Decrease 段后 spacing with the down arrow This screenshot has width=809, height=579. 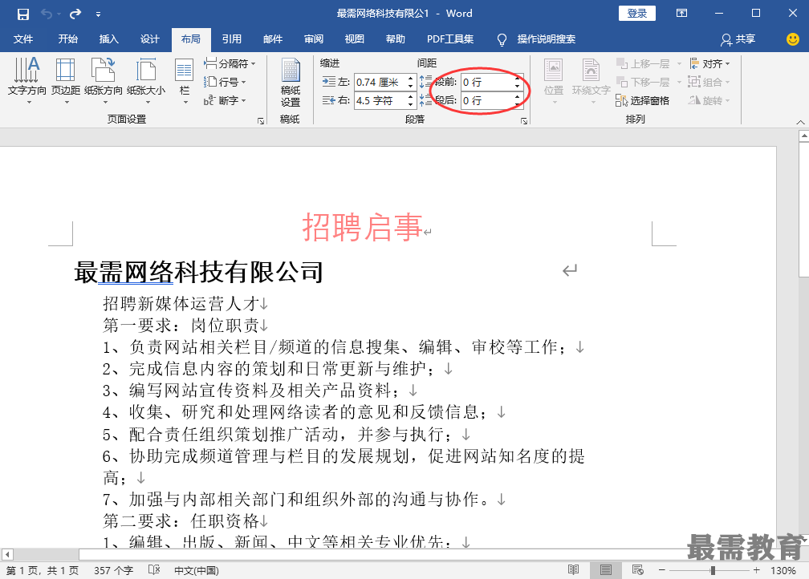[x=518, y=104]
